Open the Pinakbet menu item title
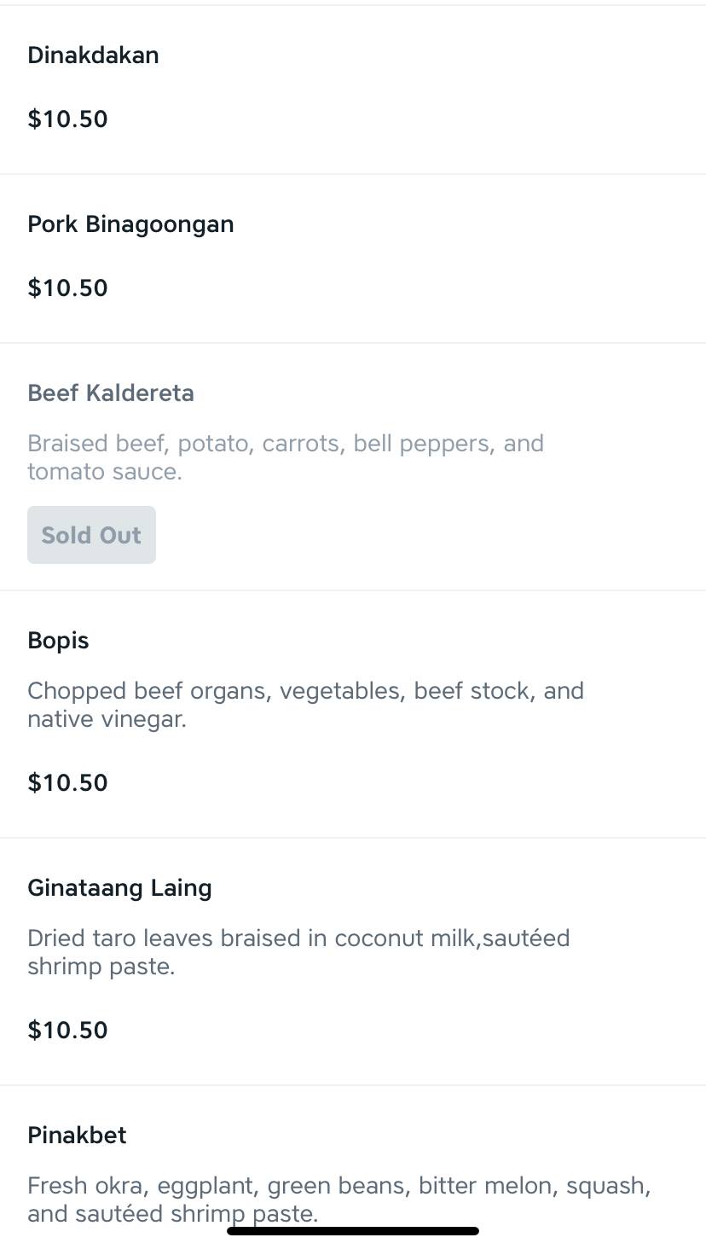706x1249 pixels. (77, 1136)
